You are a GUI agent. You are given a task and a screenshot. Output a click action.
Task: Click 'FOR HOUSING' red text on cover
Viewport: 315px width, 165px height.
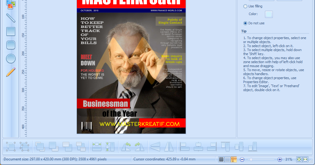[x=92, y=70]
